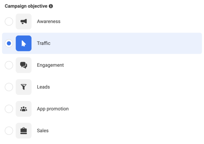Click the Engagement chat bubbles icon
The image size is (204, 144).
pos(24,65)
